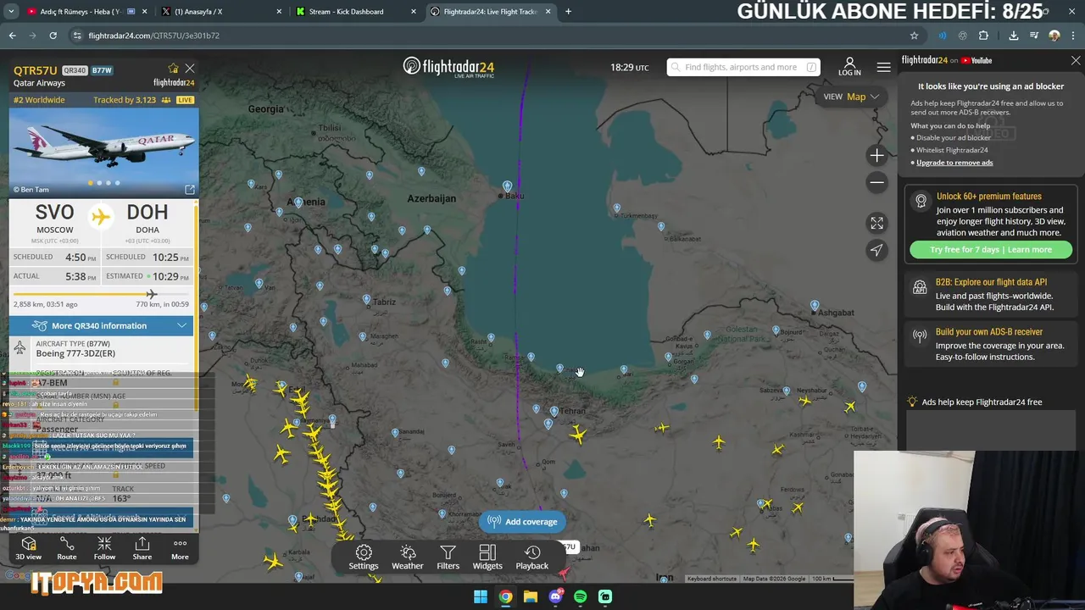
Task: Open Chrome media controls icon
Action: (x=1034, y=36)
